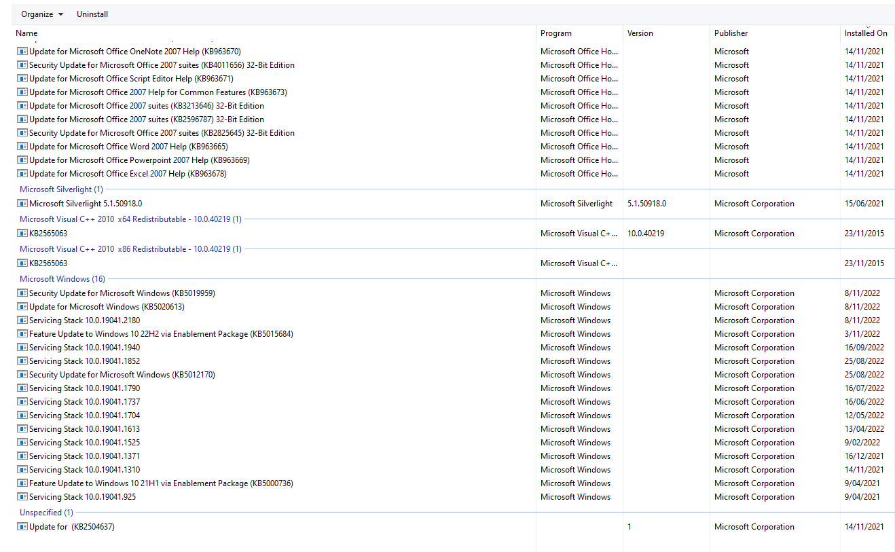Click version cell 10.0.40219

646,234
